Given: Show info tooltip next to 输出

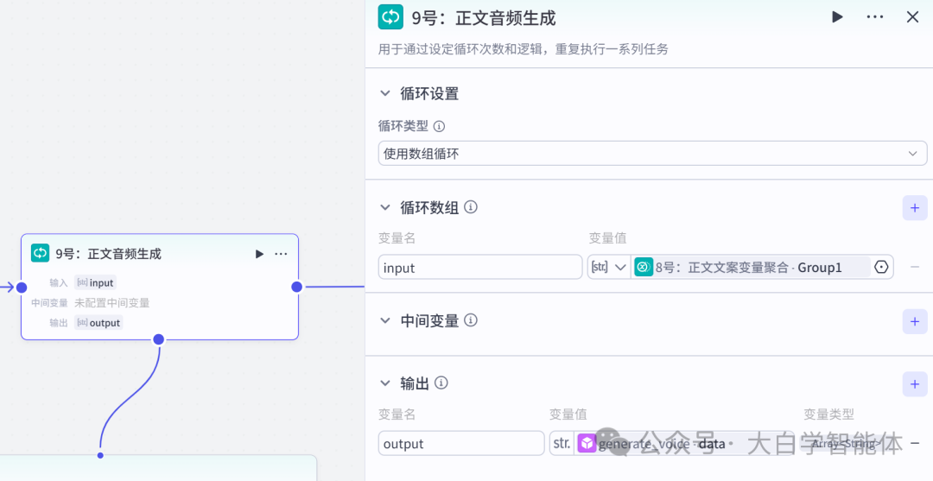Looking at the screenshot, I should [441, 383].
